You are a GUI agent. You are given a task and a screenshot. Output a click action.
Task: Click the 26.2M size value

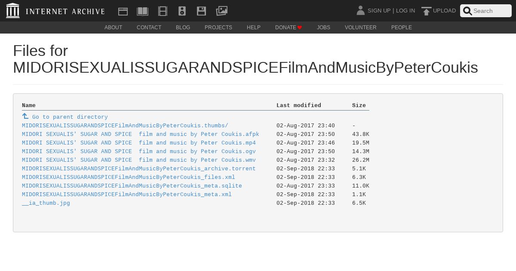point(361,160)
